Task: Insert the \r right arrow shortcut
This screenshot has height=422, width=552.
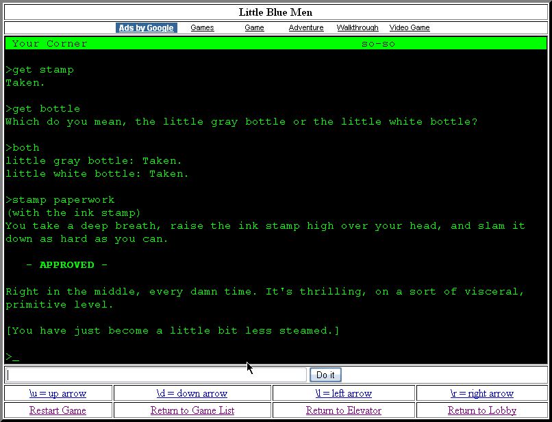Action: pos(481,393)
